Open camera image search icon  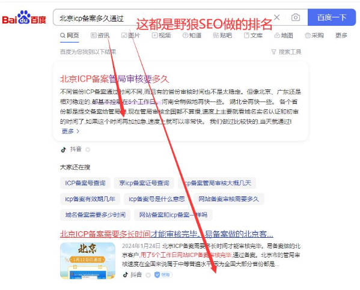coord(296,17)
